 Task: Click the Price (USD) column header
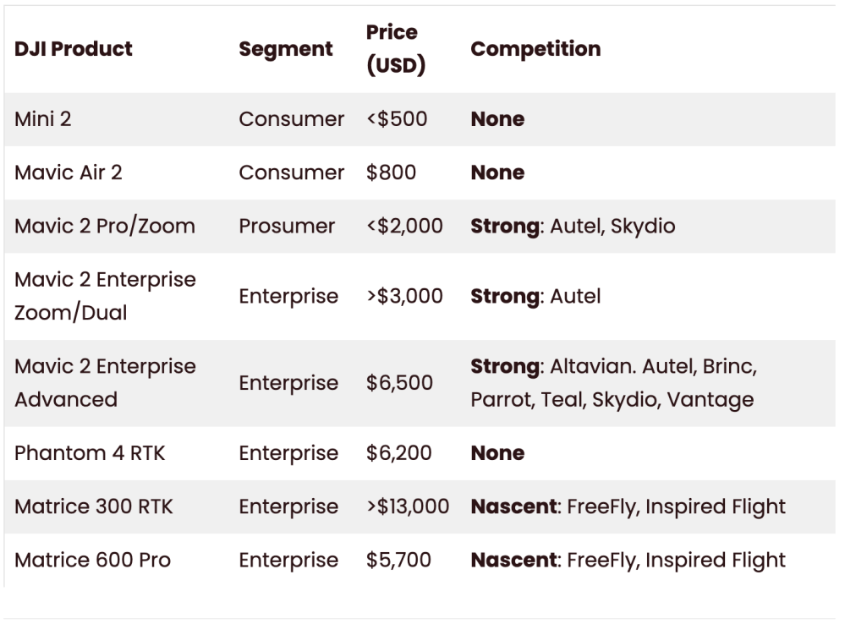click(395, 49)
